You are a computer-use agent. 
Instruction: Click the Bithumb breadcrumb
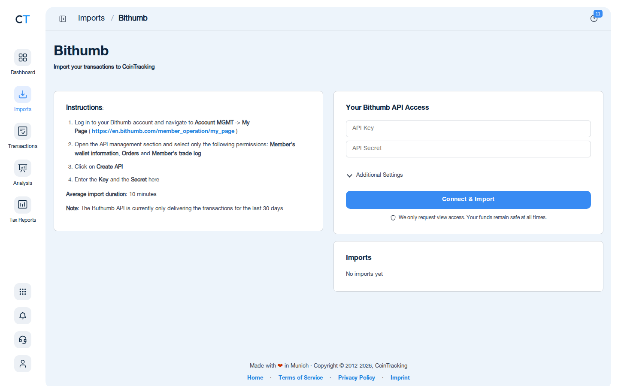[133, 18]
